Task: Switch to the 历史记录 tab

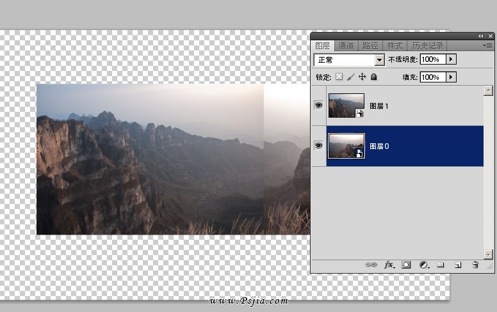Action: coord(428,46)
